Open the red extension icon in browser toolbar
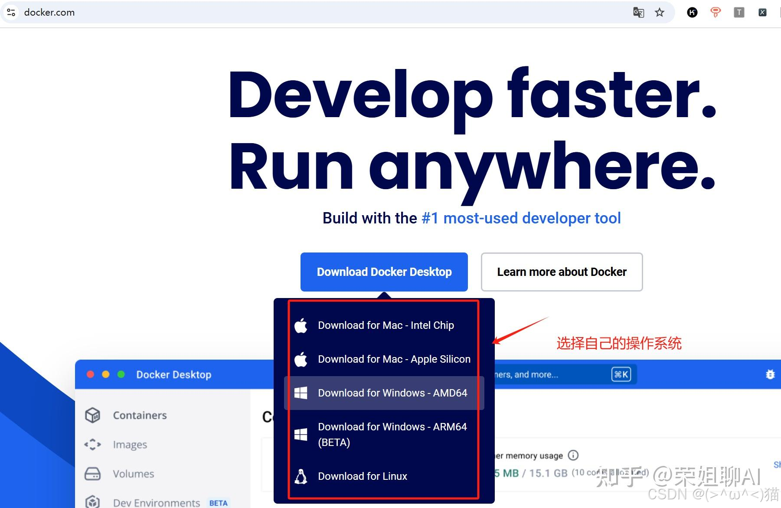 pos(716,12)
